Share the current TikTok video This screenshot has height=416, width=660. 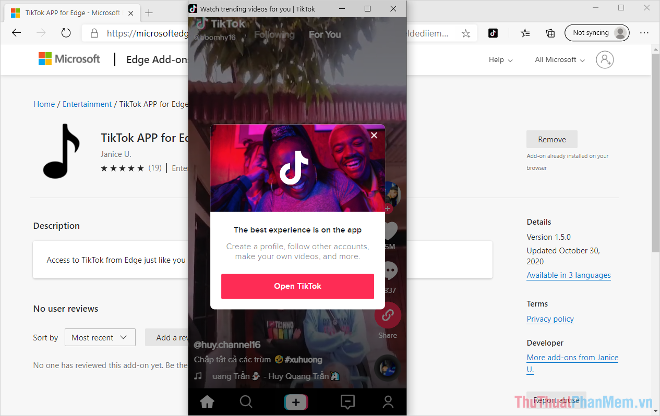coord(388,315)
